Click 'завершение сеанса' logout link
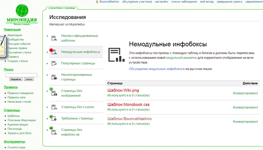Viewport: 263px width, 150px height. [229, 2]
